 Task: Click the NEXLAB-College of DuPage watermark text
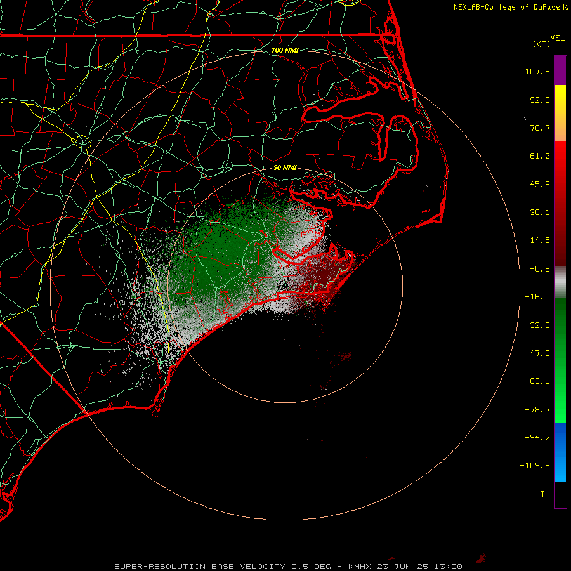(x=510, y=7)
